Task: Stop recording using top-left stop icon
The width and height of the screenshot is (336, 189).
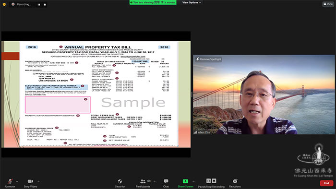Action: [45, 4]
